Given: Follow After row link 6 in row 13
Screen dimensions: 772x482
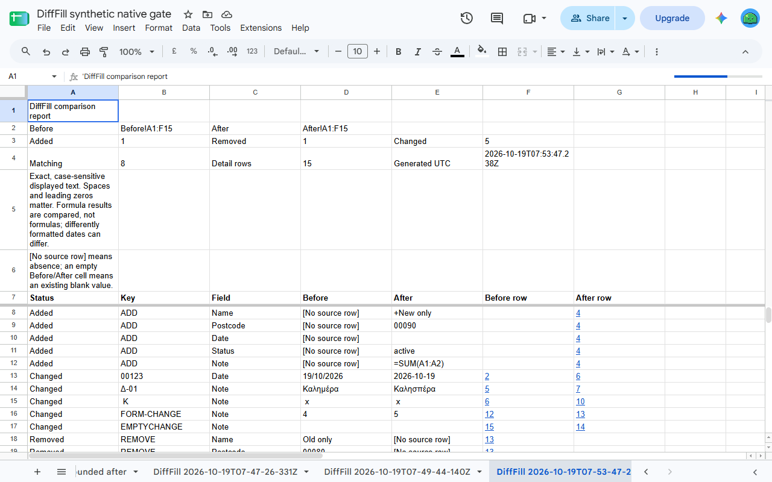Looking at the screenshot, I should click(578, 376).
